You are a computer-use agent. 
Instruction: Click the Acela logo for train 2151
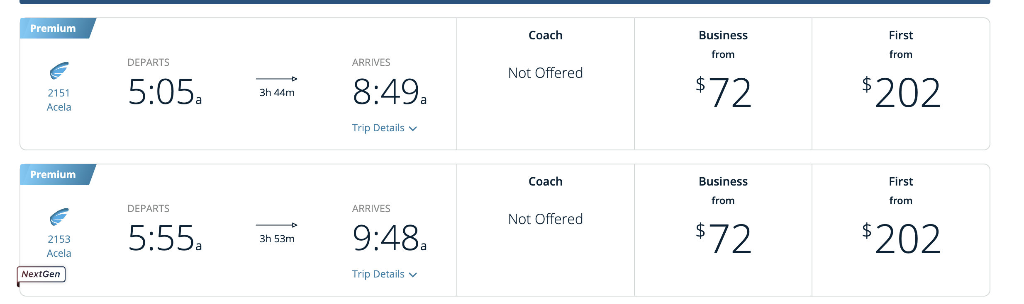coord(59,71)
